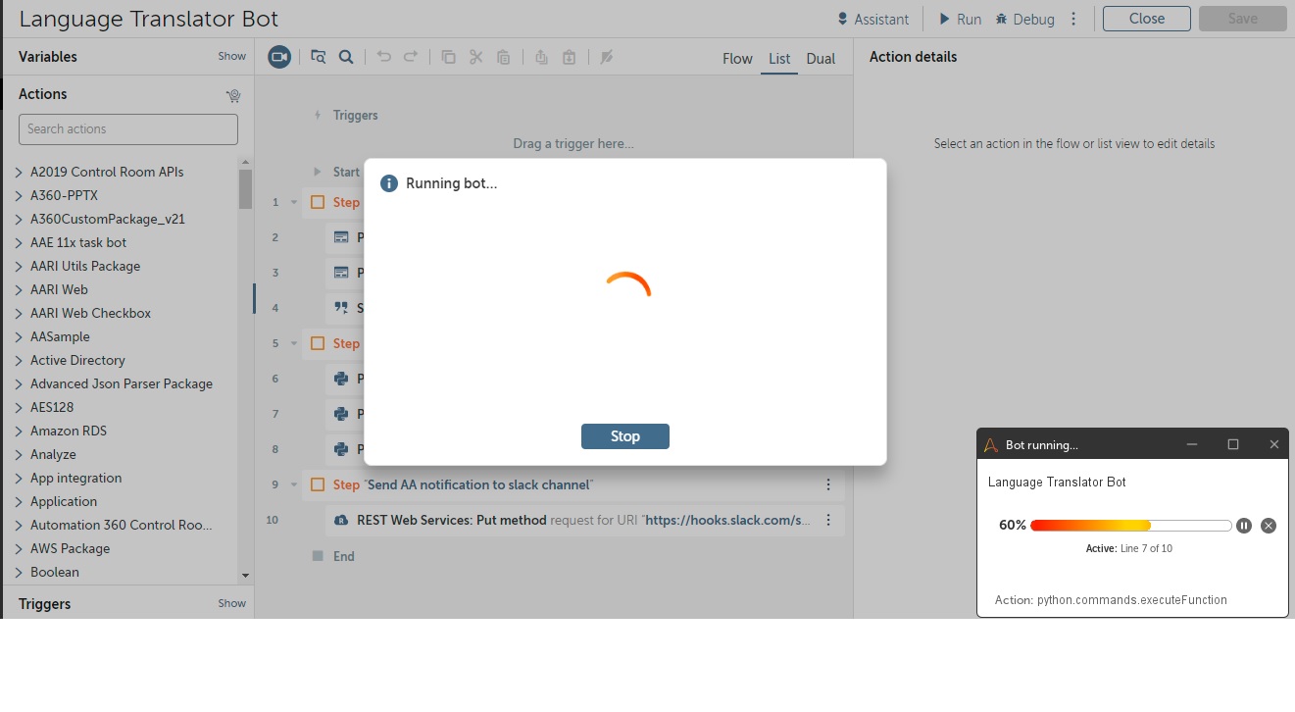Click the REST Web Services: Put method text
This screenshot has height=712, width=1295.
452,520
